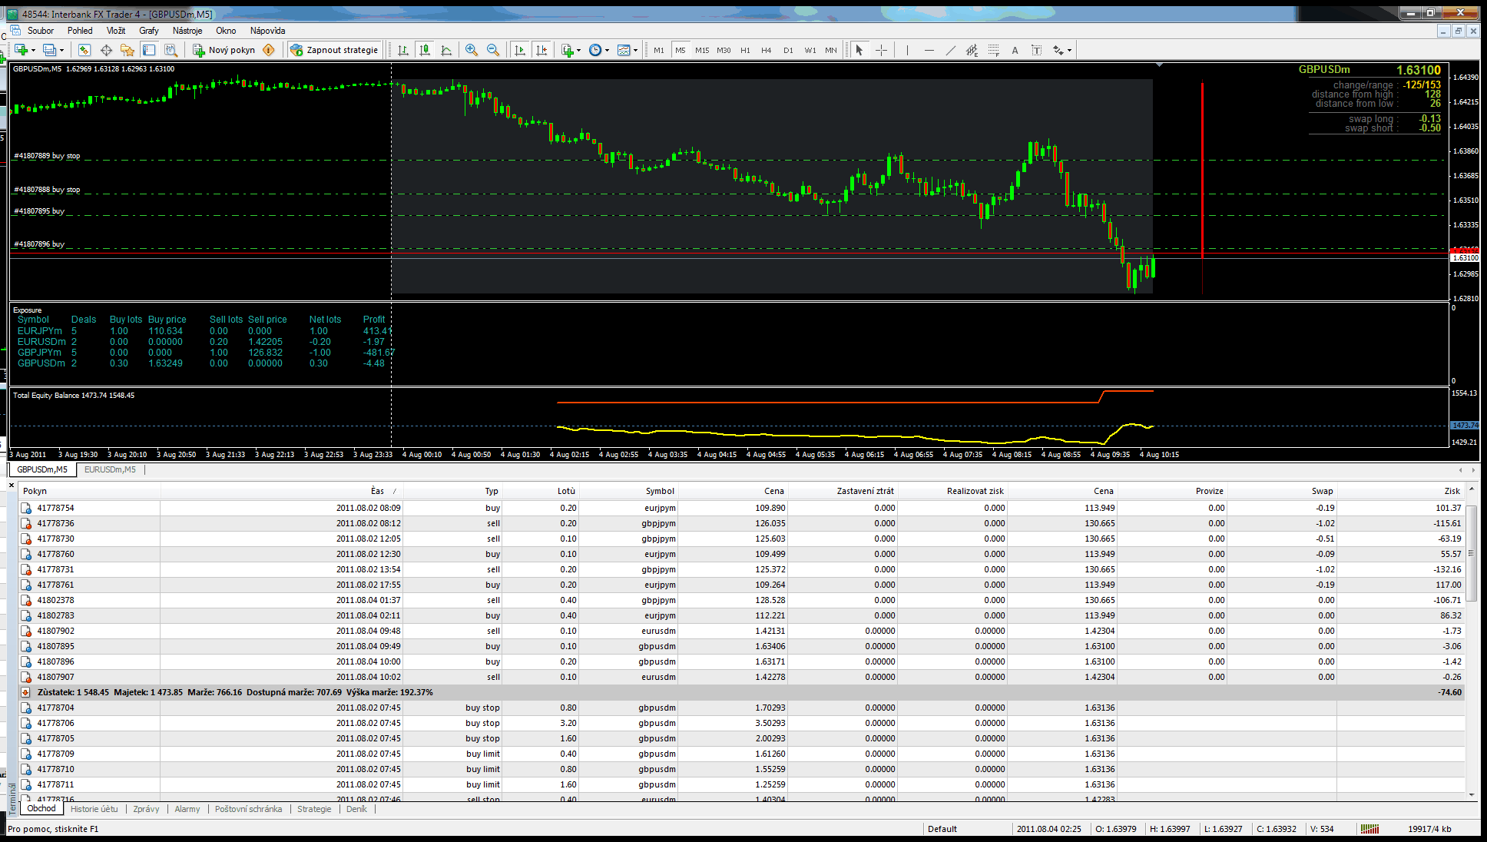Open the Nástroje menu
Viewport: 1487px width, 842px height.
[187, 31]
